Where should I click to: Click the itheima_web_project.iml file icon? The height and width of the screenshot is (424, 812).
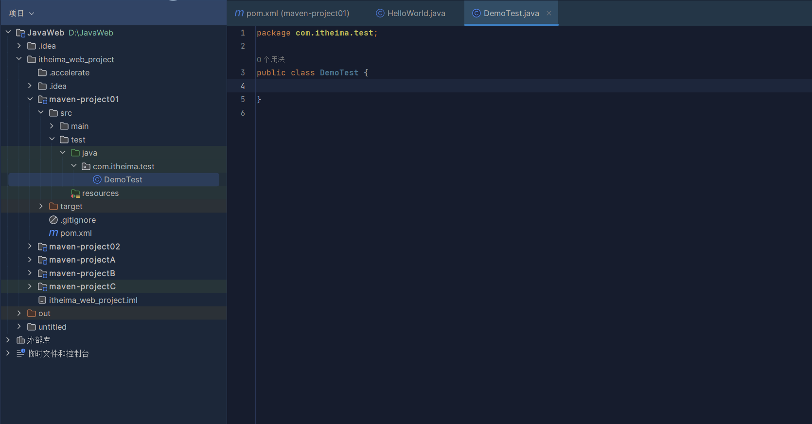click(42, 300)
